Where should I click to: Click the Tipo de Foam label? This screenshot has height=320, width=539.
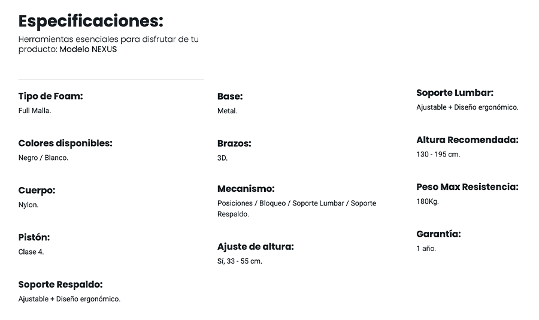[50, 96]
